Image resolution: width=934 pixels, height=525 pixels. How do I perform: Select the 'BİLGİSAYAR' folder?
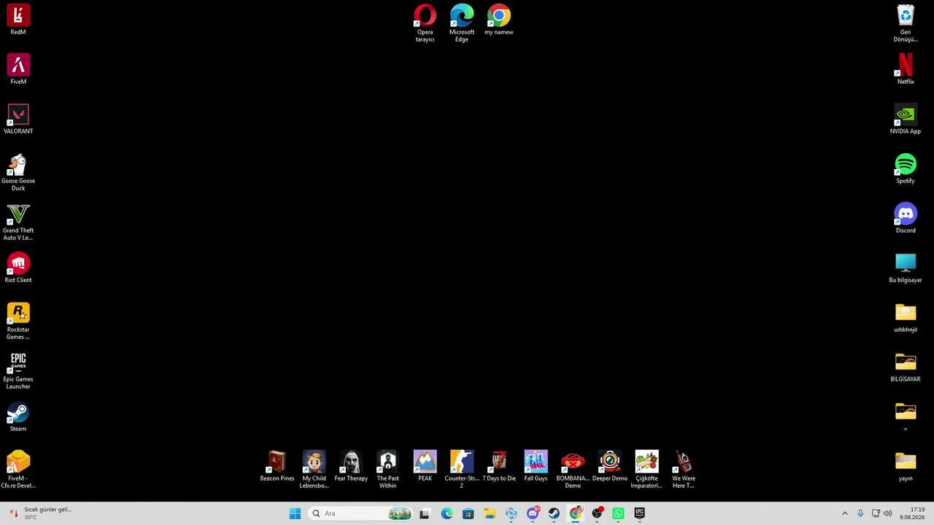pos(906,367)
